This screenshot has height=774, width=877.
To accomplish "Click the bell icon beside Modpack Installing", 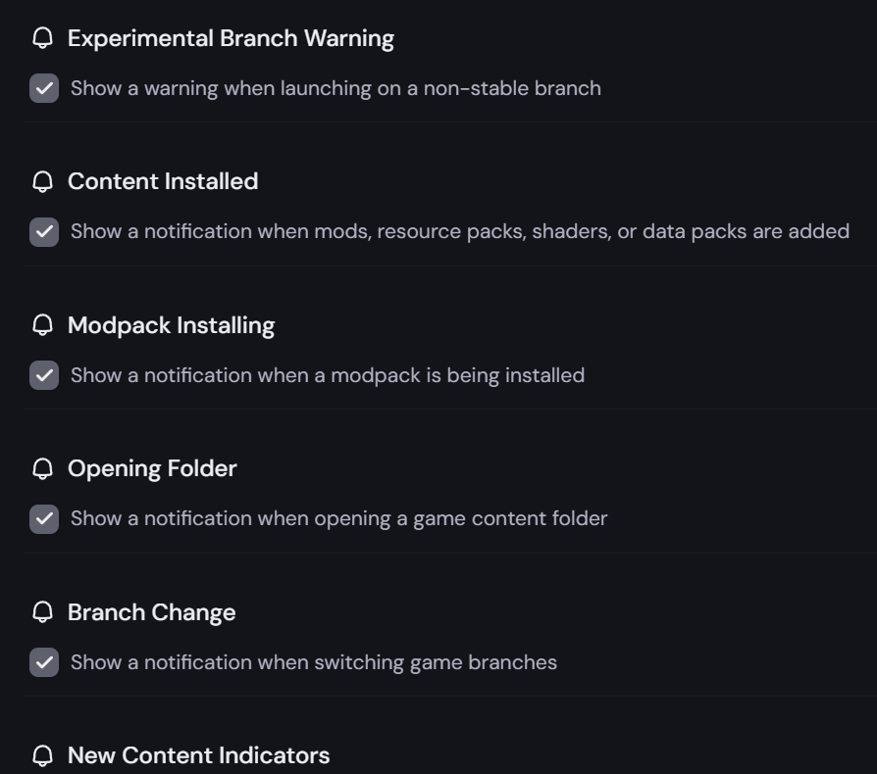I will [x=42, y=325].
